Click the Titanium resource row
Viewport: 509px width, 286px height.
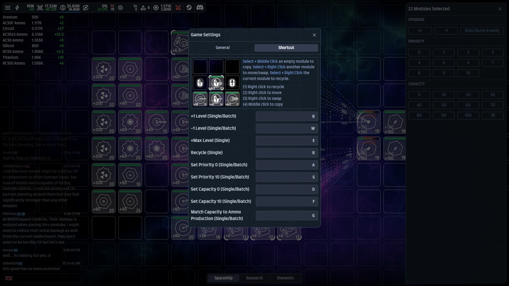(x=33, y=57)
